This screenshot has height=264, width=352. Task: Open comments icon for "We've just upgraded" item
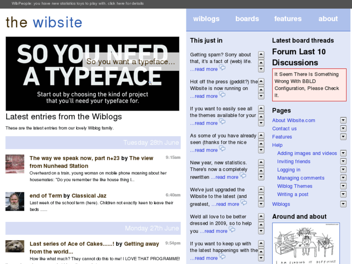point(244,202)
